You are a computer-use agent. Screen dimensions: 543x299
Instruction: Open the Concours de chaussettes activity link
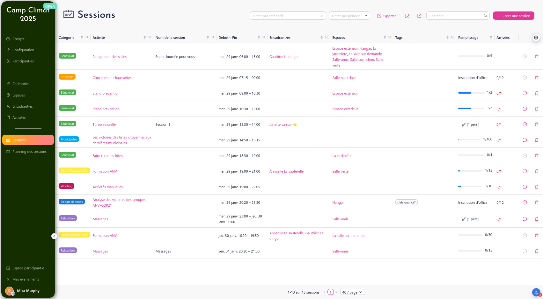pyautogui.click(x=112, y=78)
